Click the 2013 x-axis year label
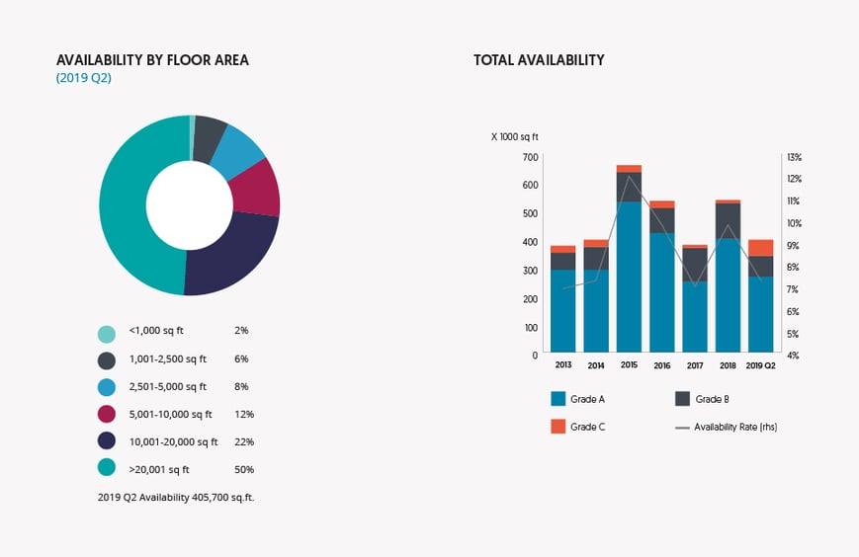The height and width of the screenshot is (557, 859). pyautogui.click(x=563, y=364)
